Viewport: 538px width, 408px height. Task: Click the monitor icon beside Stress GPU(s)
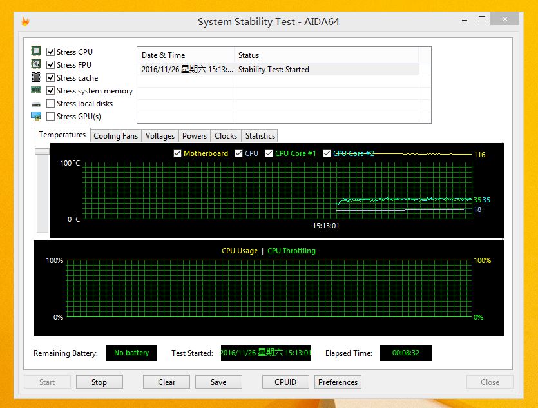pos(36,116)
